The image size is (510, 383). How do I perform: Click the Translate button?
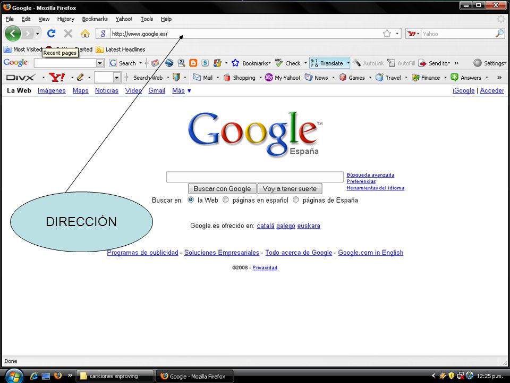click(327, 63)
